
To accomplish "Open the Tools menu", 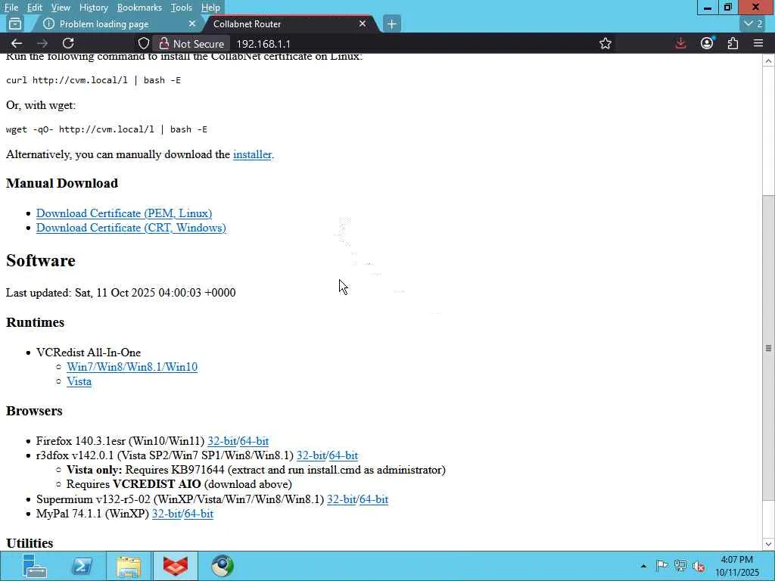I will 181,8.
